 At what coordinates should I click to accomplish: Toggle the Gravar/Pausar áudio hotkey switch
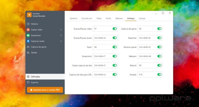point(115,38)
